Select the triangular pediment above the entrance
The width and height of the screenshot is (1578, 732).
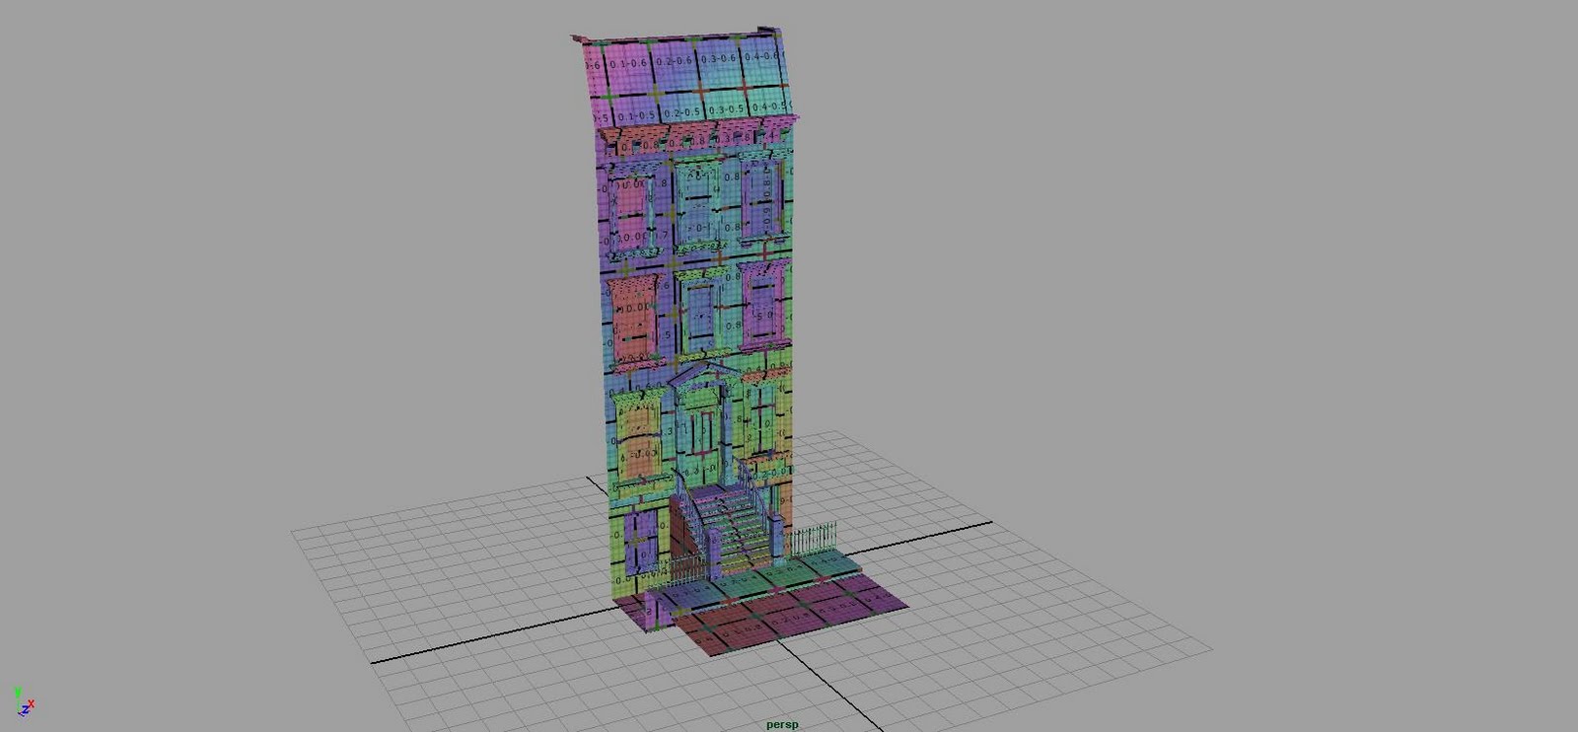704,373
